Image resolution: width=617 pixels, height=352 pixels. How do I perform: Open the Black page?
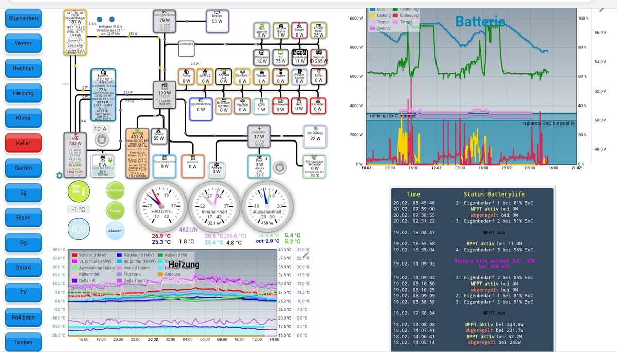pos(23,218)
